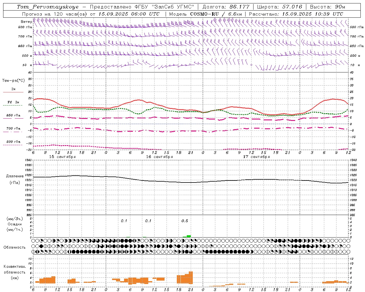The height and width of the screenshot is (292, 365).
Task: Click the Тем-ра(°C) axis title
Action: point(13,81)
